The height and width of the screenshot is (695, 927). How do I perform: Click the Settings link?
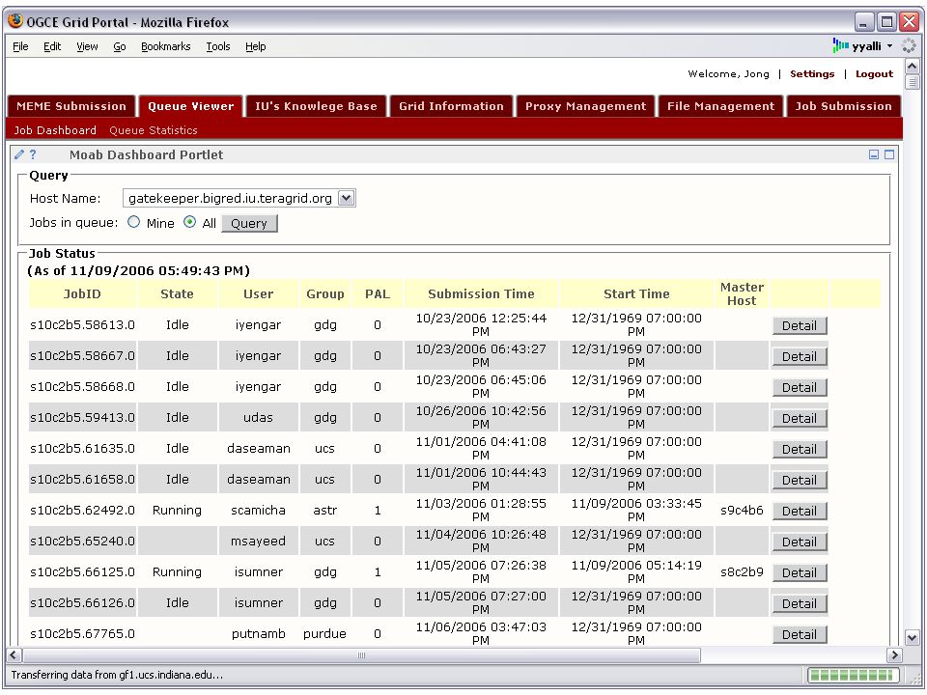tap(812, 74)
